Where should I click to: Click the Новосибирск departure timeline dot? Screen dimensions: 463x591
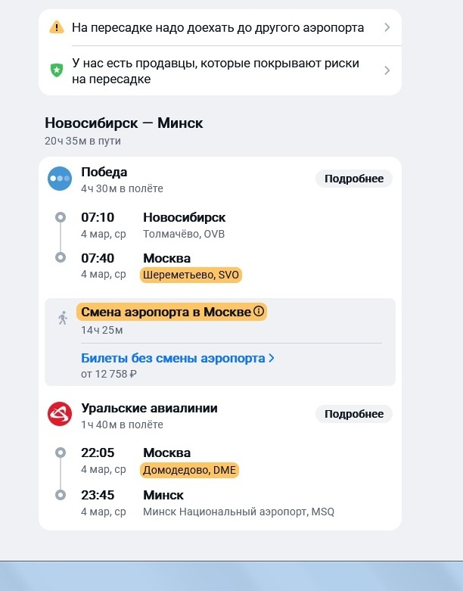(x=61, y=217)
